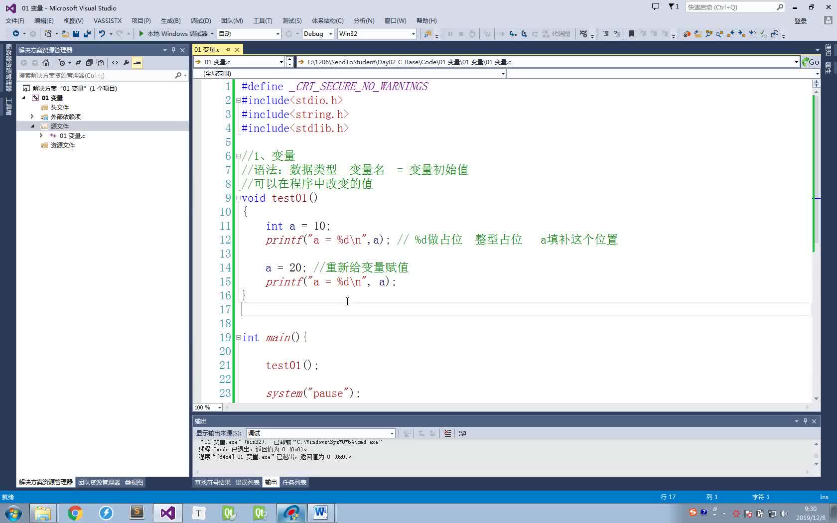Toggle word wrap in Output panel
837x523 pixels.
point(462,433)
